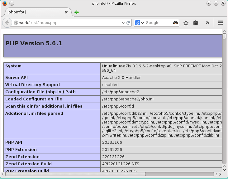The image size is (228, 179).
Task: Click the site identity globe icon
Action: [x=16, y=23]
